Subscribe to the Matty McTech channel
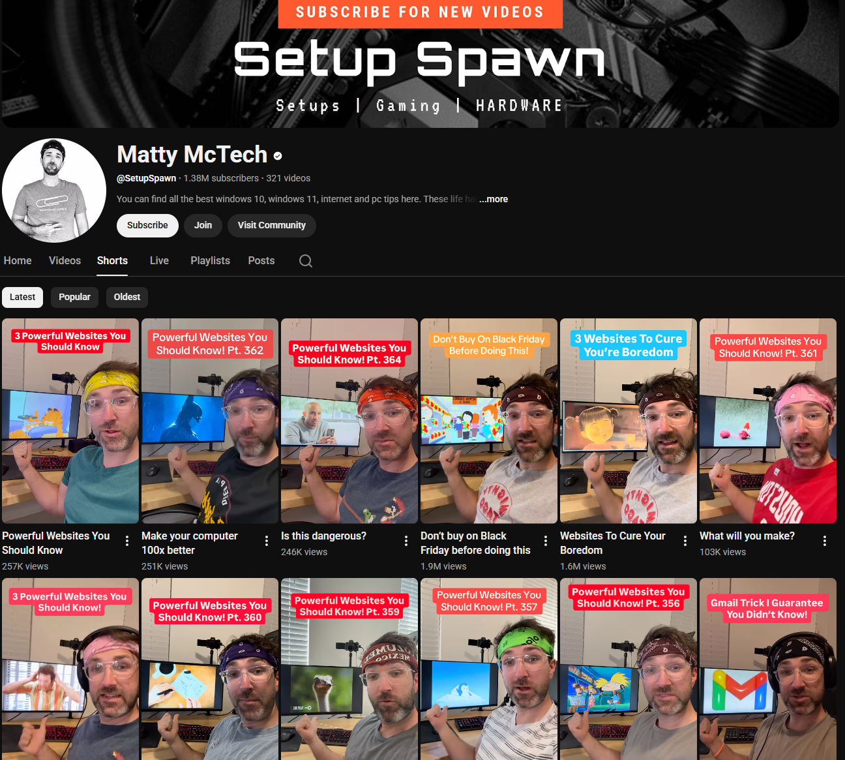The image size is (845, 760). click(147, 226)
